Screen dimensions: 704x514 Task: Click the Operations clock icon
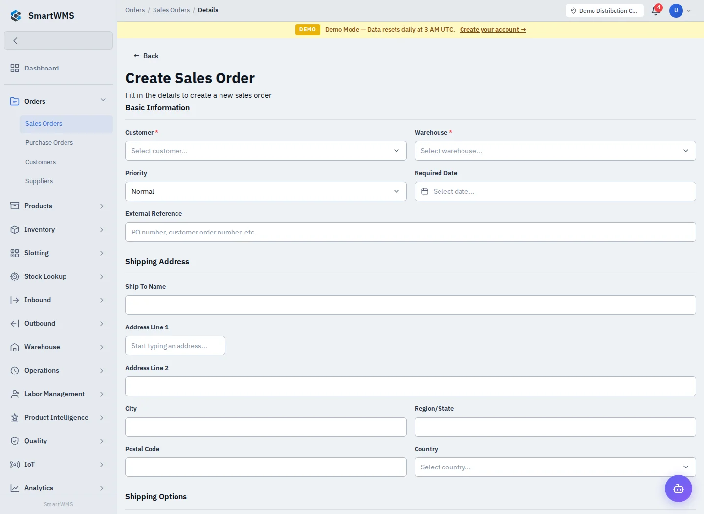click(x=15, y=370)
